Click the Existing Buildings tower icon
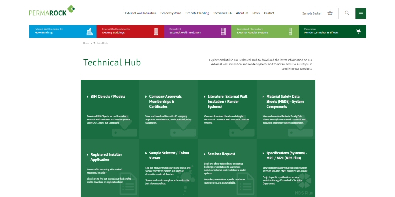 point(156,32)
